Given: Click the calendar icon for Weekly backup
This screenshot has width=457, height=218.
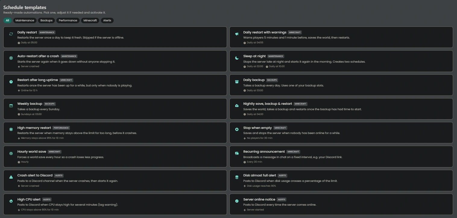Looking at the screenshot, I should pos(11,106).
